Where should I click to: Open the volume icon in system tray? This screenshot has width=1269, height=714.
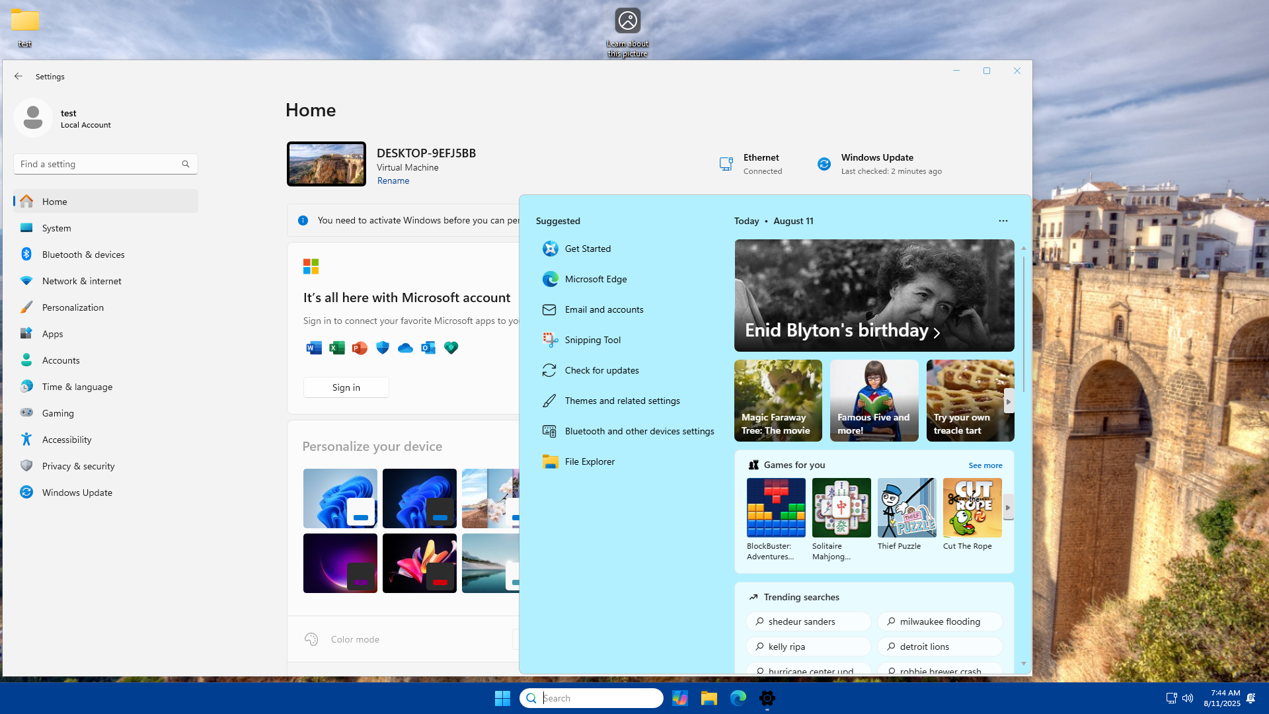pyautogui.click(x=1188, y=698)
